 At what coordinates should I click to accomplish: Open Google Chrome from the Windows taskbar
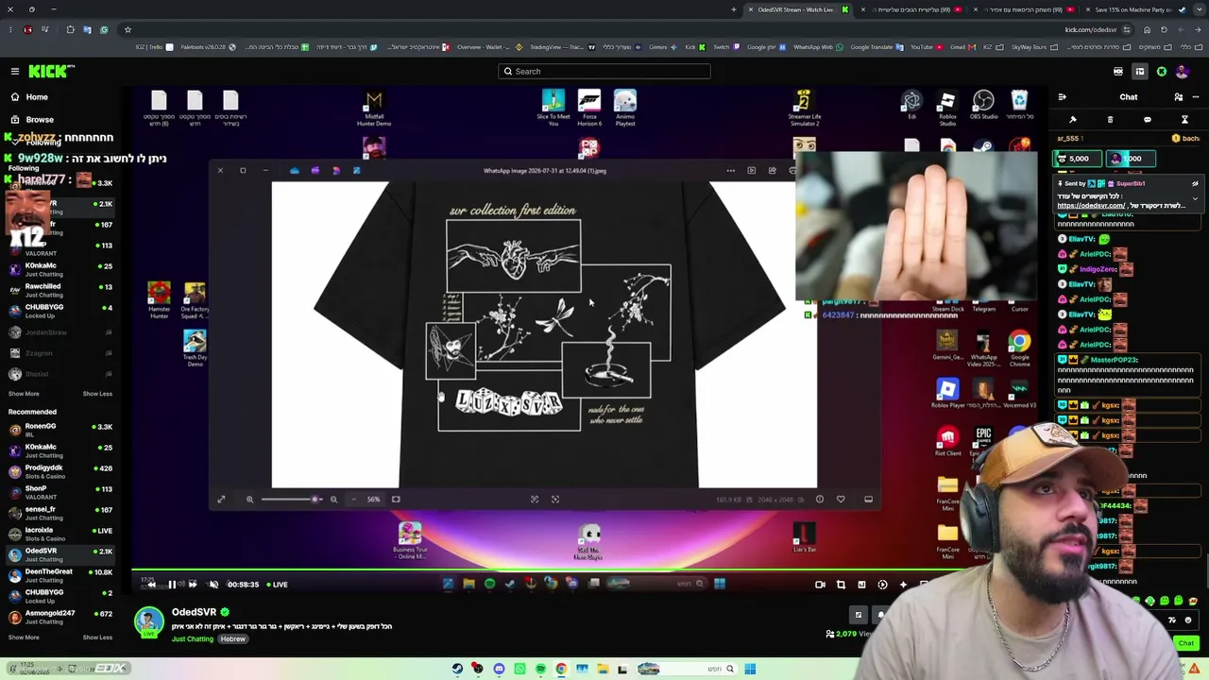pyautogui.click(x=561, y=669)
